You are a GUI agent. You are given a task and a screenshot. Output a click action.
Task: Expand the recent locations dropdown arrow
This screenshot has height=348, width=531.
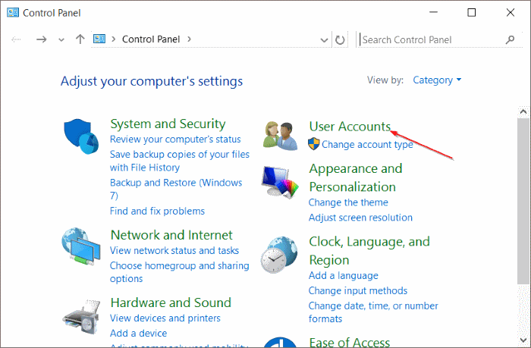(x=61, y=39)
